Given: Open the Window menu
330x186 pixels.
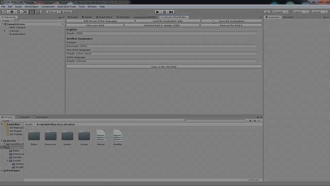Looking at the screenshot, I should [x=92, y=7].
